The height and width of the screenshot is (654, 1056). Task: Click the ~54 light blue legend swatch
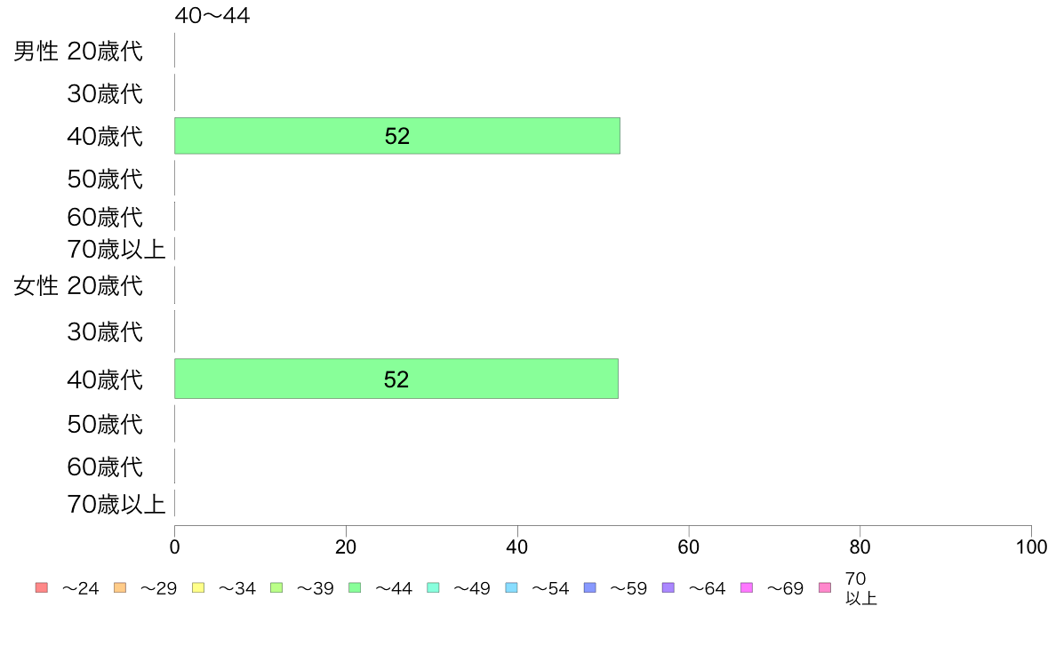[x=511, y=587]
